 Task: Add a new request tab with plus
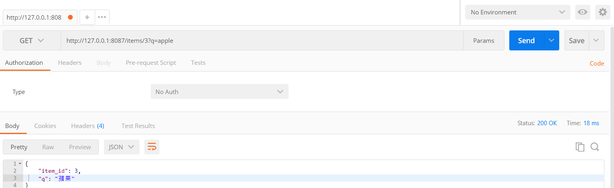coord(87,17)
